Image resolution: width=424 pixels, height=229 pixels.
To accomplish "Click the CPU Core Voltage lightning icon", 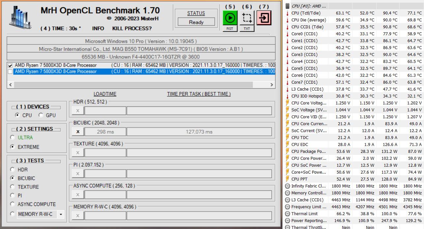I will point(288,103).
